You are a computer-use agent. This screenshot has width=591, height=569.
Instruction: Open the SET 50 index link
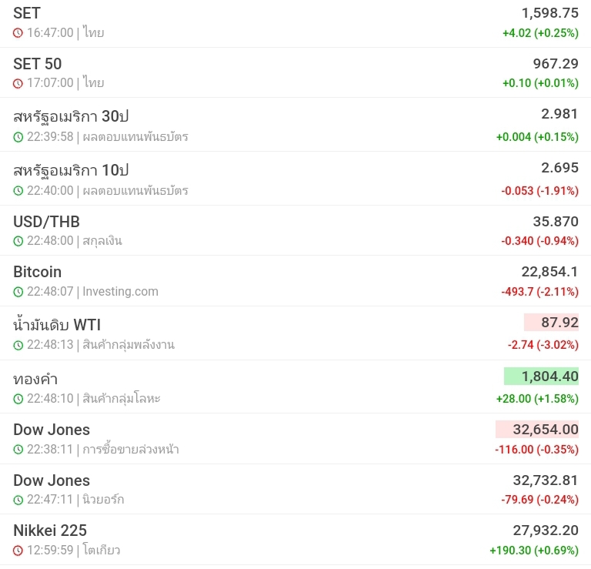(x=37, y=64)
